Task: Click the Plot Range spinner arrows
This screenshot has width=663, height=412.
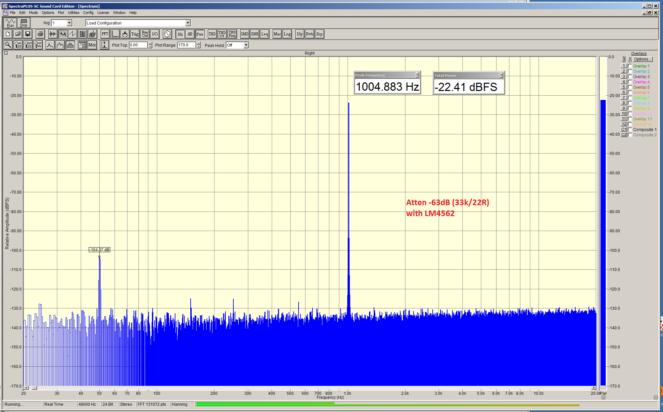Action: tap(199, 45)
